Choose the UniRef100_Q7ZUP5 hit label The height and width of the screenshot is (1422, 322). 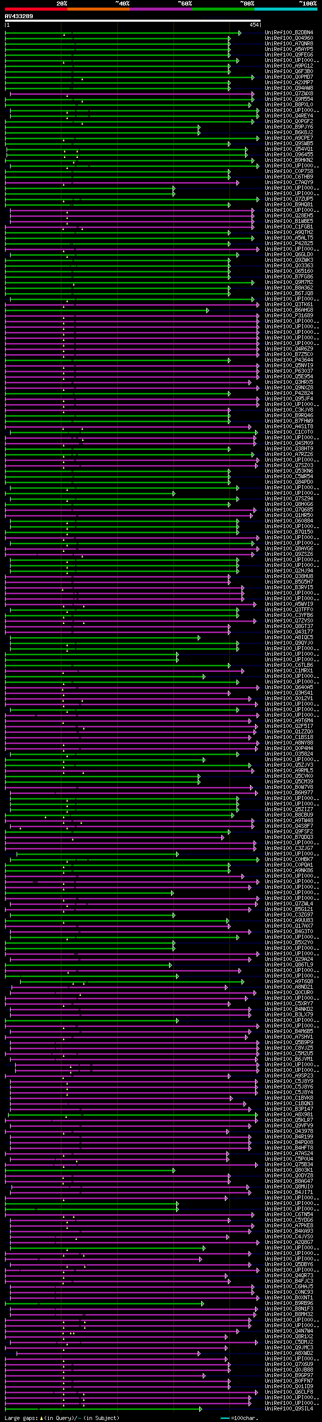289,199
